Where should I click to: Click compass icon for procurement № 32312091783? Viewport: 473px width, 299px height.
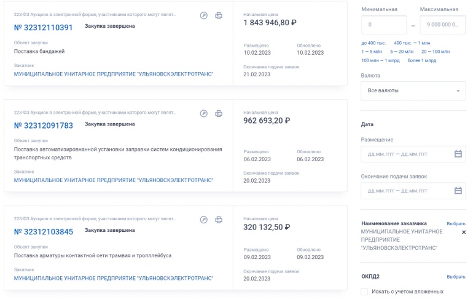coord(204,113)
